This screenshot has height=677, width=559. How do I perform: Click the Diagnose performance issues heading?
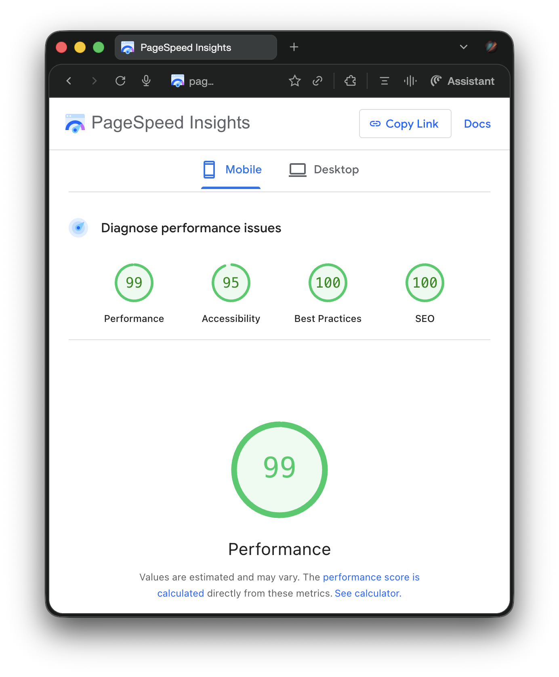[x=191, y=228]
